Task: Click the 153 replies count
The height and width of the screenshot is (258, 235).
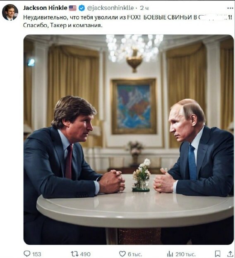Action: click(36, 254)
